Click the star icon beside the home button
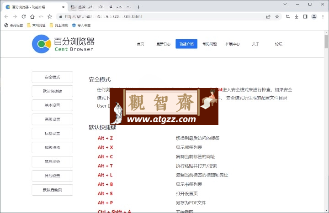329x213 pixels. click(50, 16)
